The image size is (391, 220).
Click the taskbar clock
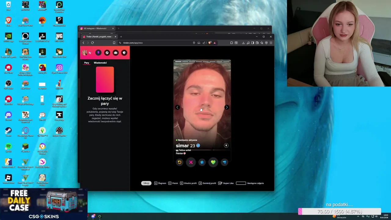pos(384,216)
